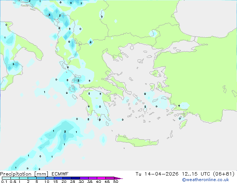Pick the 30–35 mm legend color box
Screen dimensions: 237x183
[84, 178]
